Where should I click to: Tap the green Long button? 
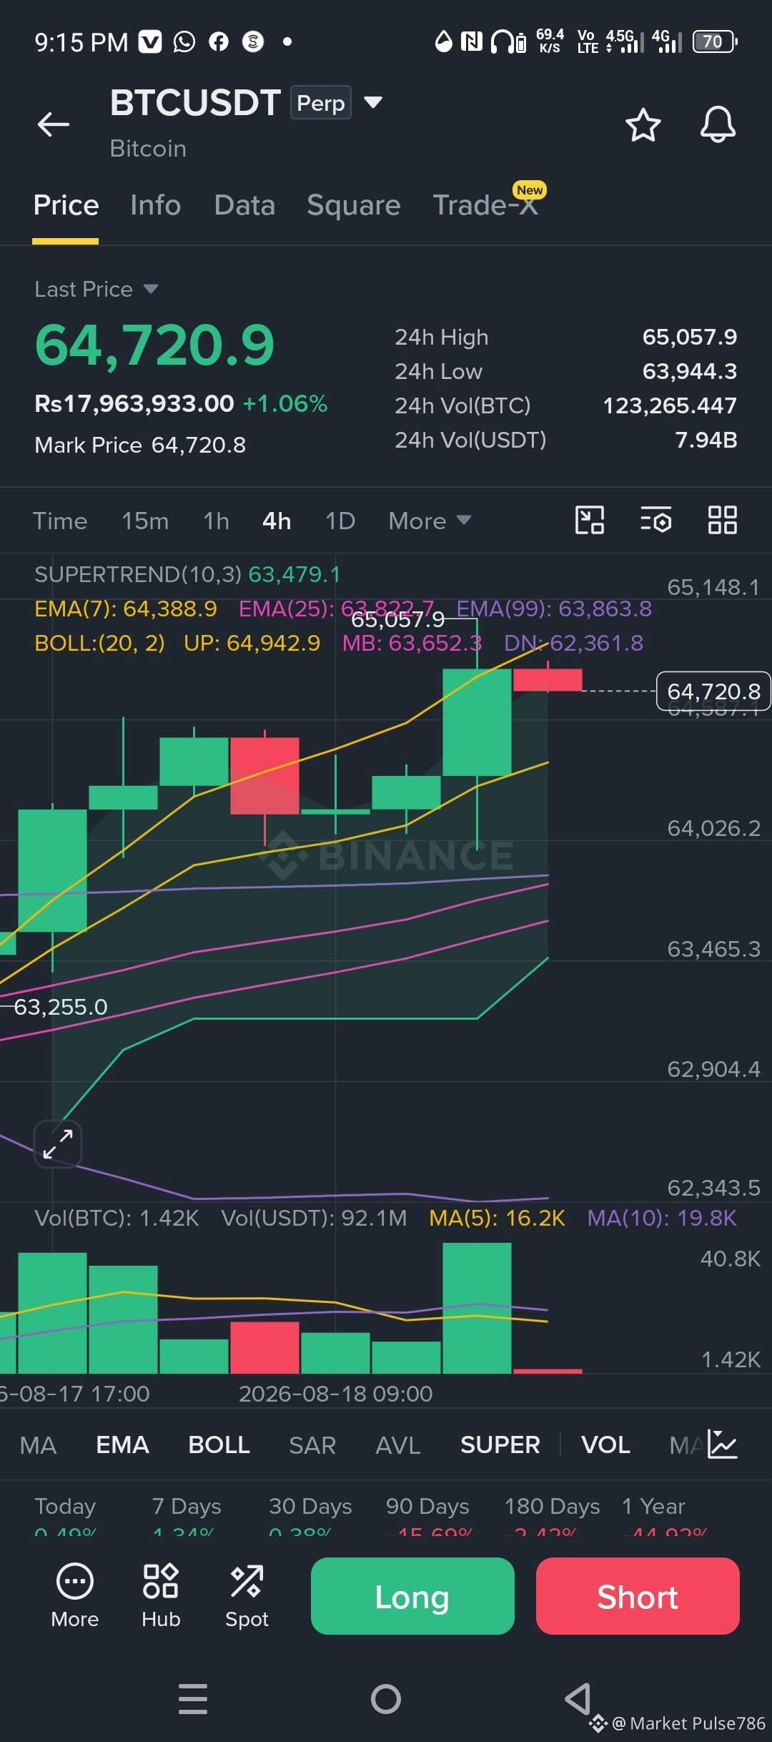[x=412, y=1596]
